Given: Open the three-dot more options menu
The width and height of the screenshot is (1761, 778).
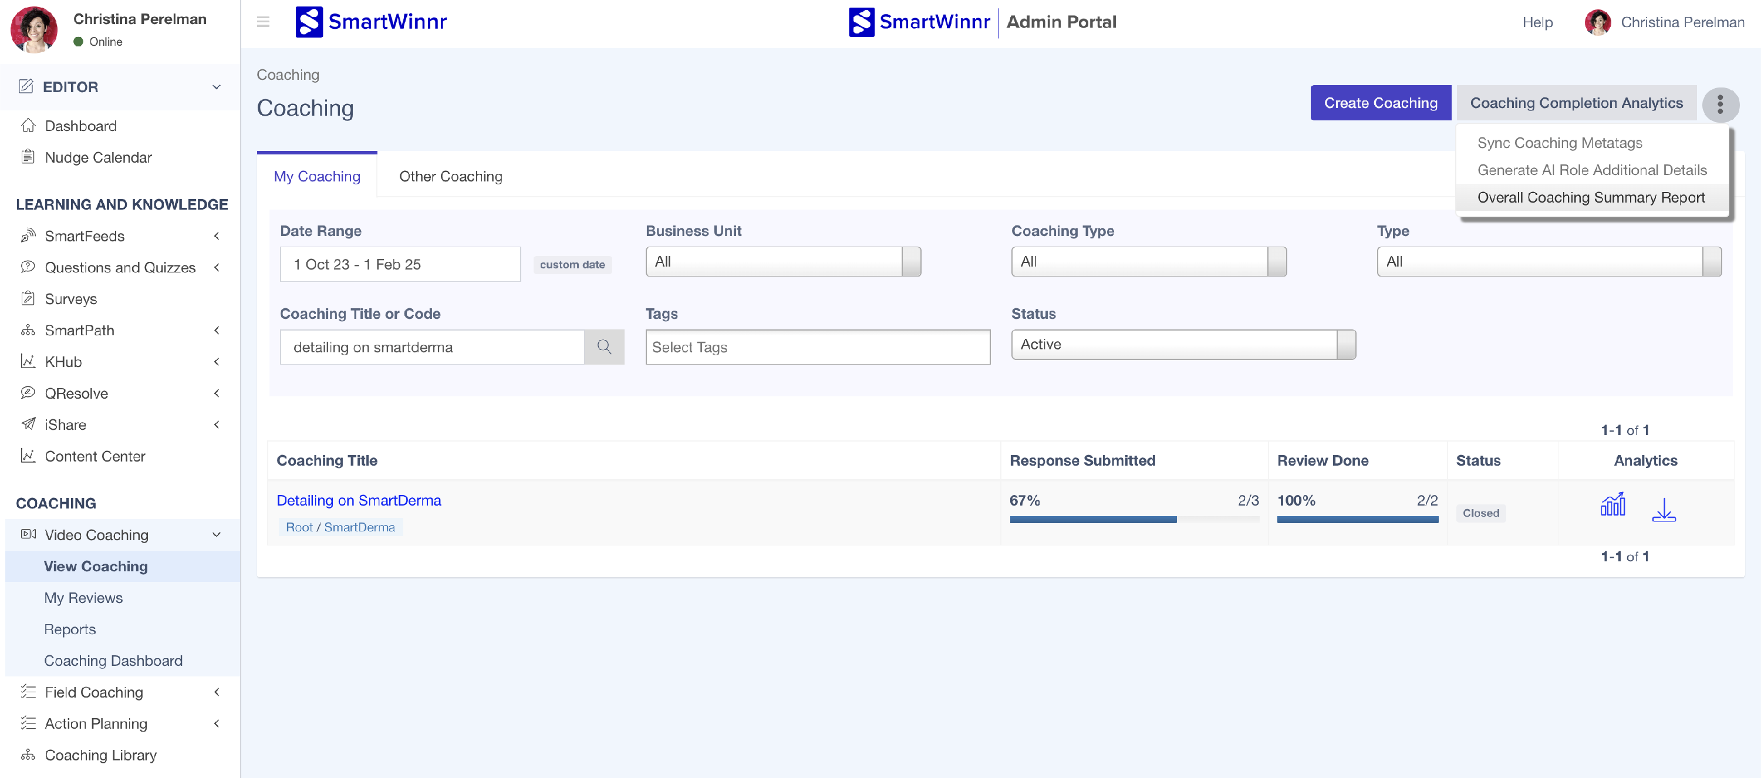Looking at the screenshot, I should pos(1720,104).
